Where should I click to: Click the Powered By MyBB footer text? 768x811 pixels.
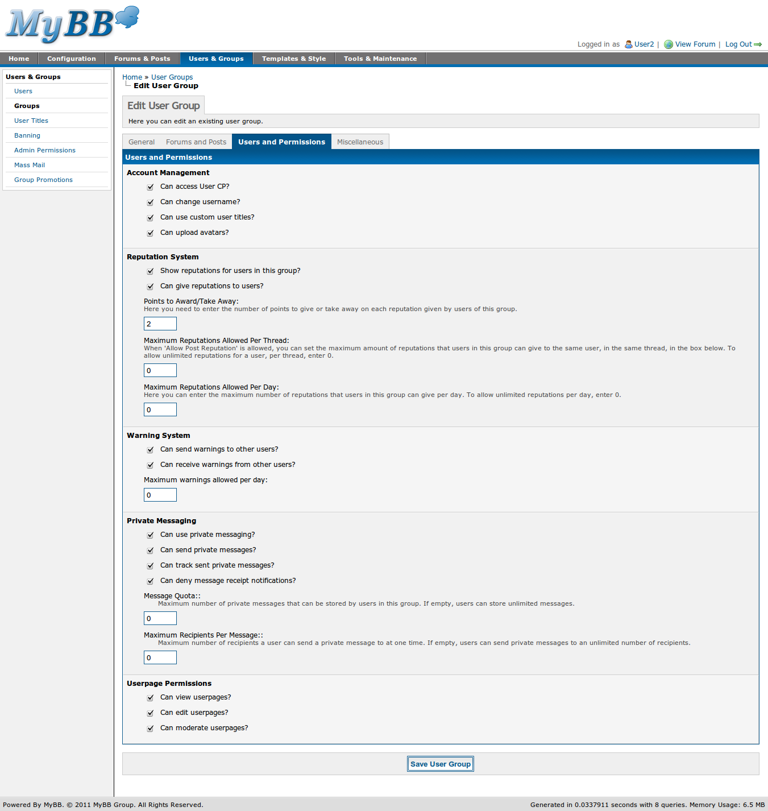103,805
